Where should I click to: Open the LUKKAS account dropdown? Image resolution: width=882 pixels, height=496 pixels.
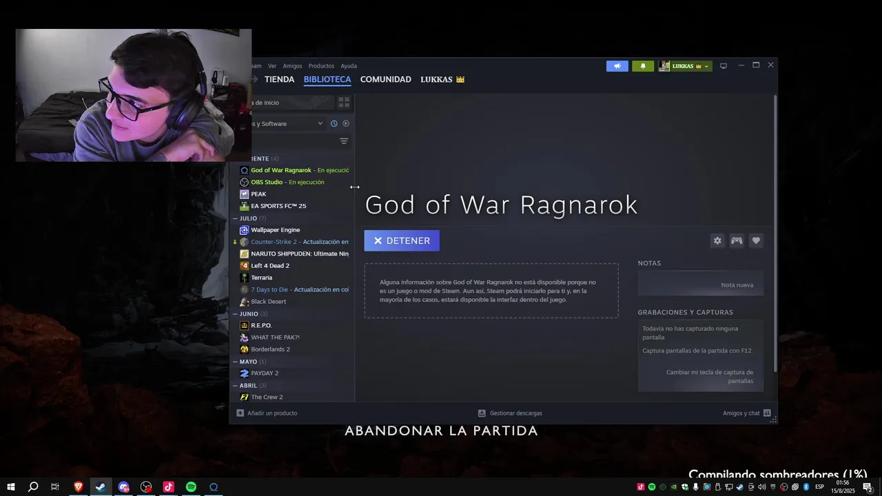point(685,66)
